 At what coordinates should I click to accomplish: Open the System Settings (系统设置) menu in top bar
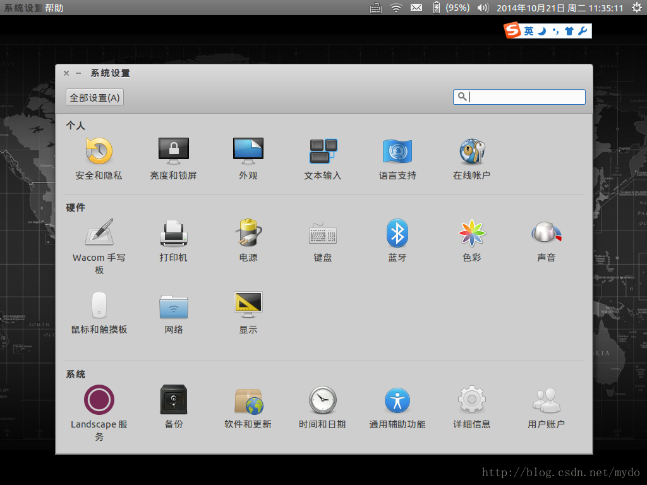tap(23, 8)
